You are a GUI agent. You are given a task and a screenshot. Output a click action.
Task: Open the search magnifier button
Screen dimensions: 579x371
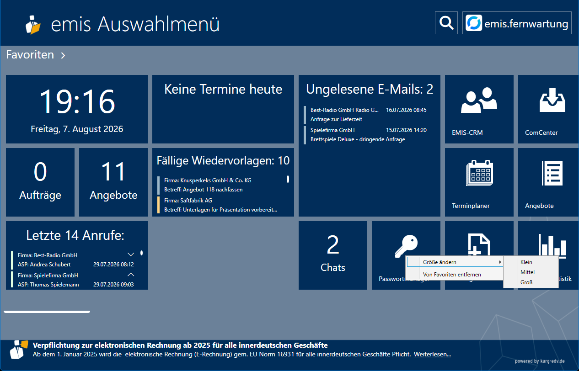pyautogui.click(x=446, y=23)
